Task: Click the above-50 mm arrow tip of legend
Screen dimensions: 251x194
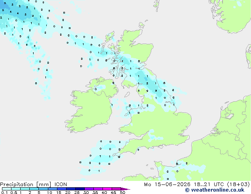Action: (x=125, y=189)
